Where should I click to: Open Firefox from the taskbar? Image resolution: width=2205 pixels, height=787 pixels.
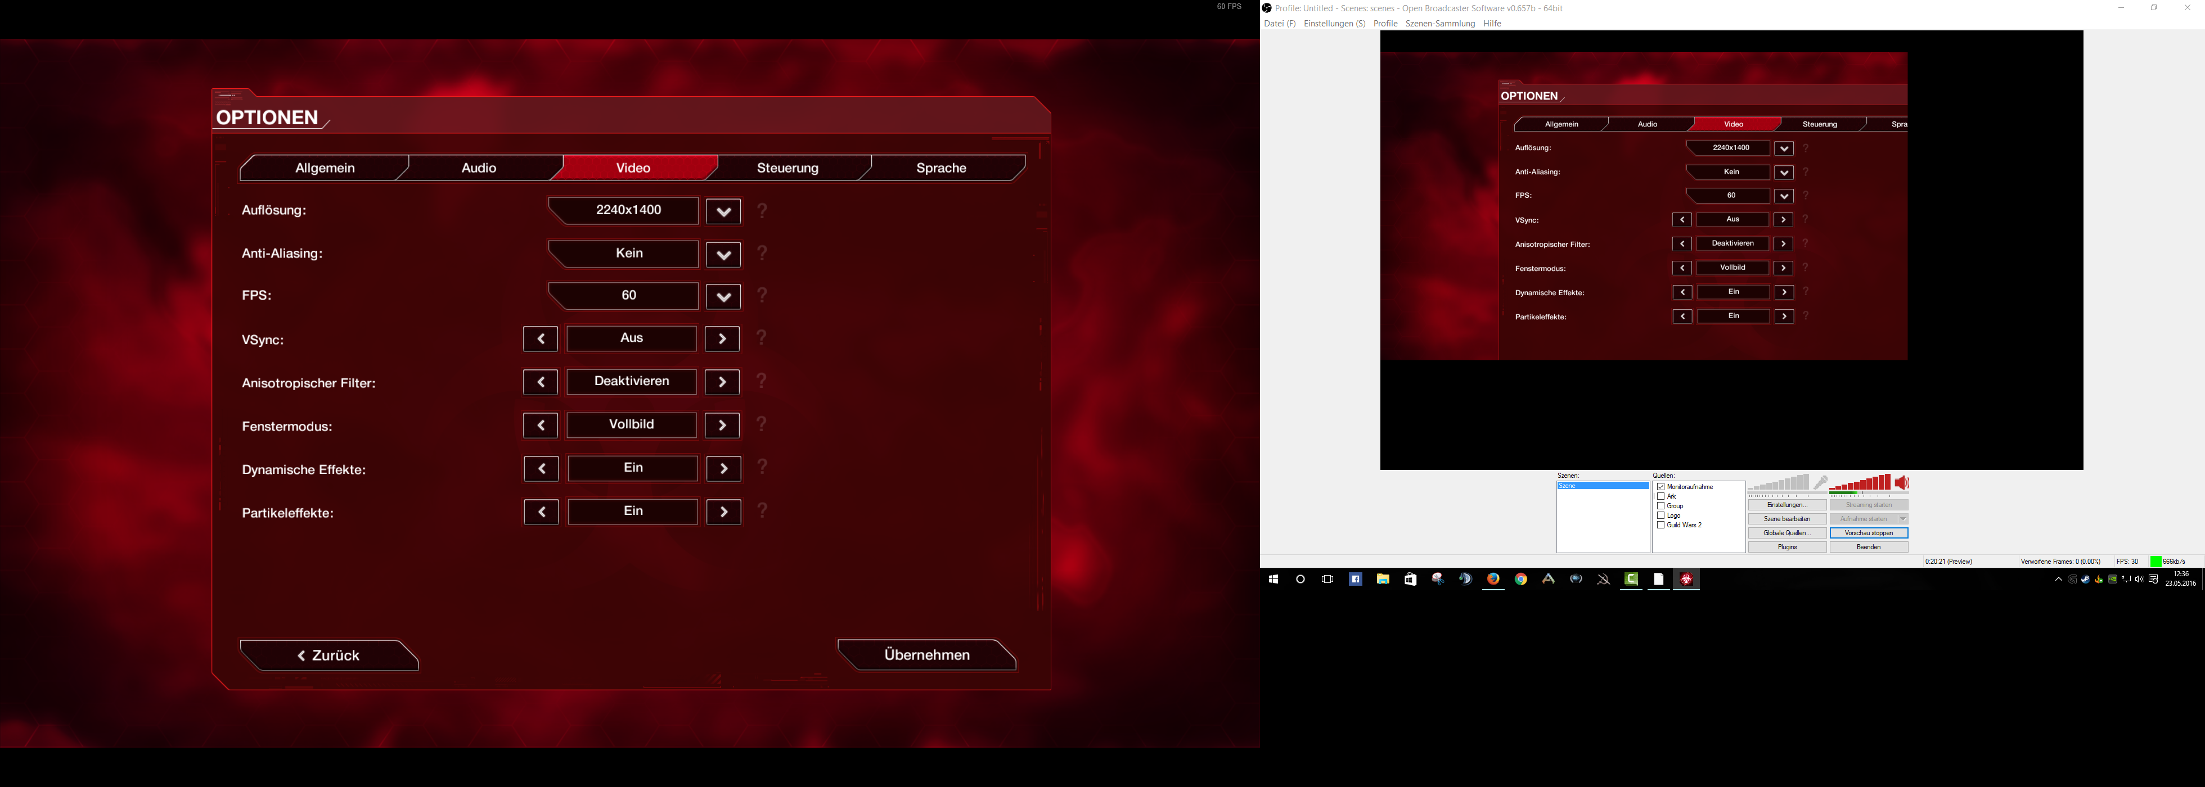tap(1493, 579)
